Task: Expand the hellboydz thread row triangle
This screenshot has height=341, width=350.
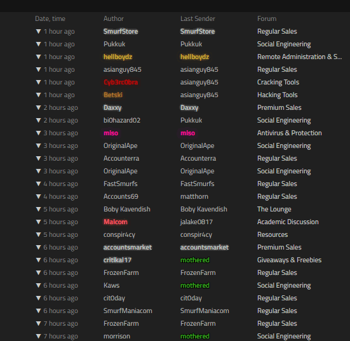Action: pos(38,57)
